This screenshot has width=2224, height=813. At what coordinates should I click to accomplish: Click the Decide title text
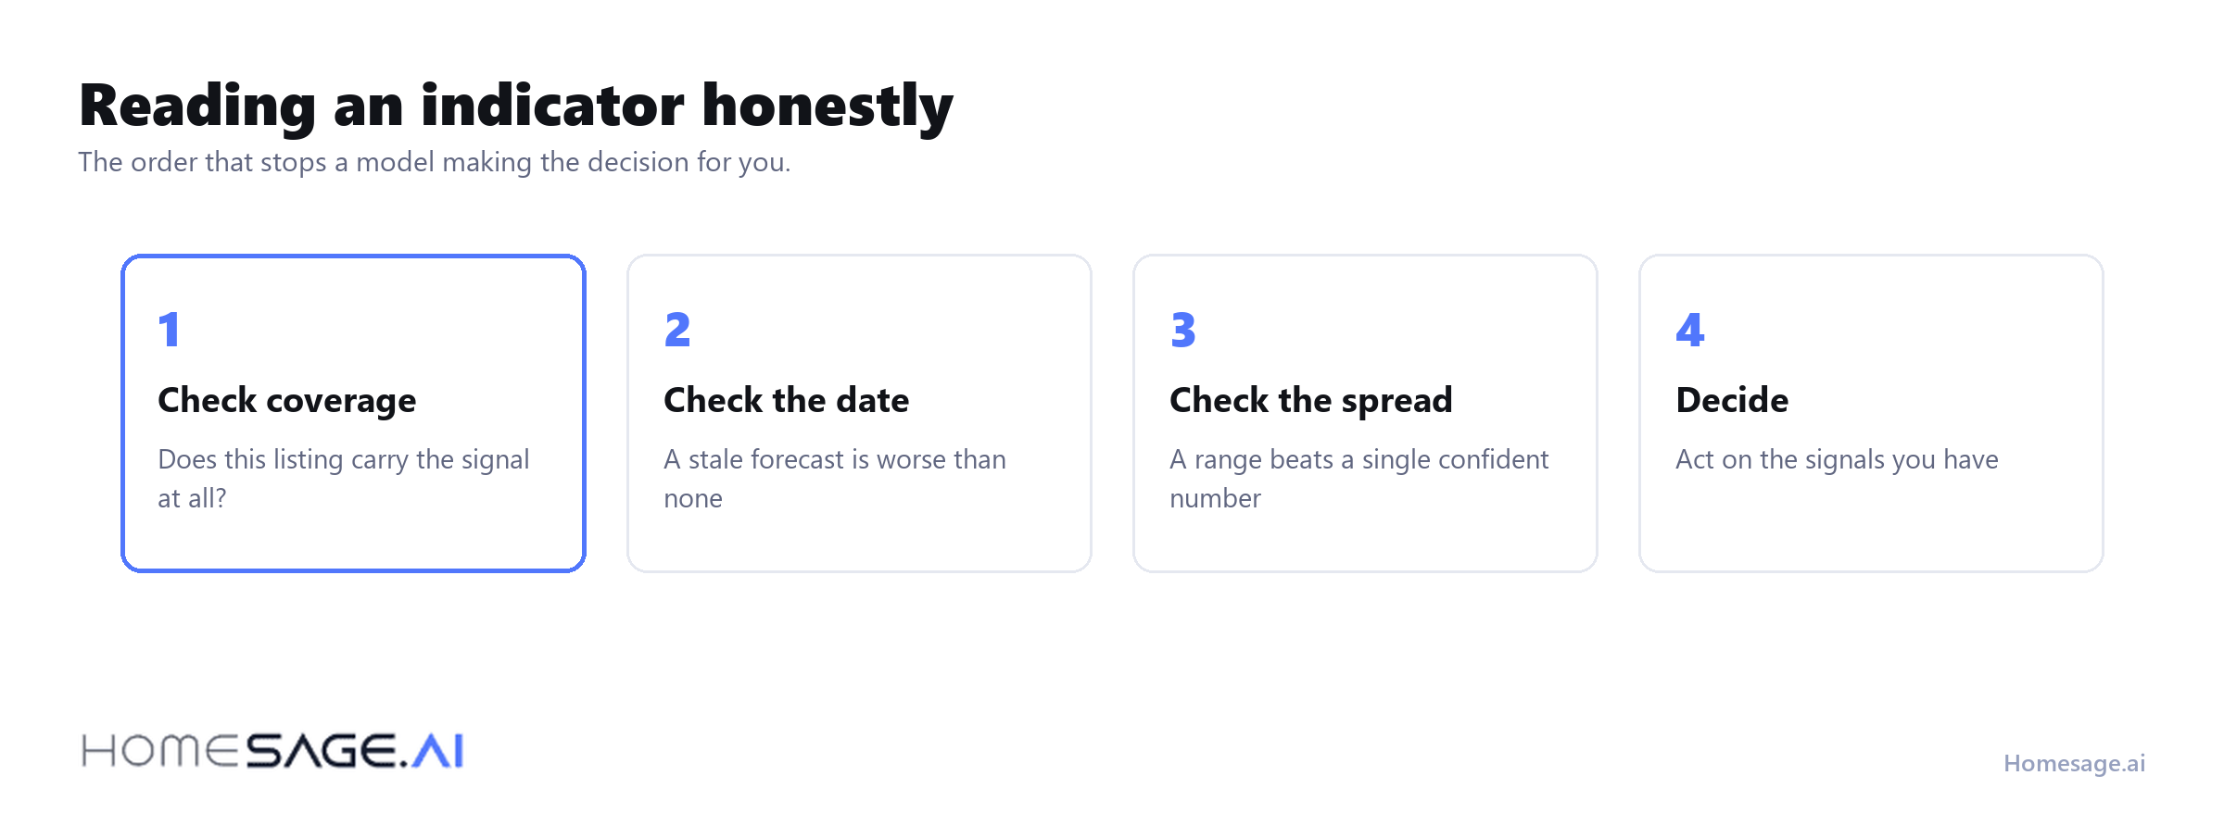pyautogui.click(x=1732, y=400)
